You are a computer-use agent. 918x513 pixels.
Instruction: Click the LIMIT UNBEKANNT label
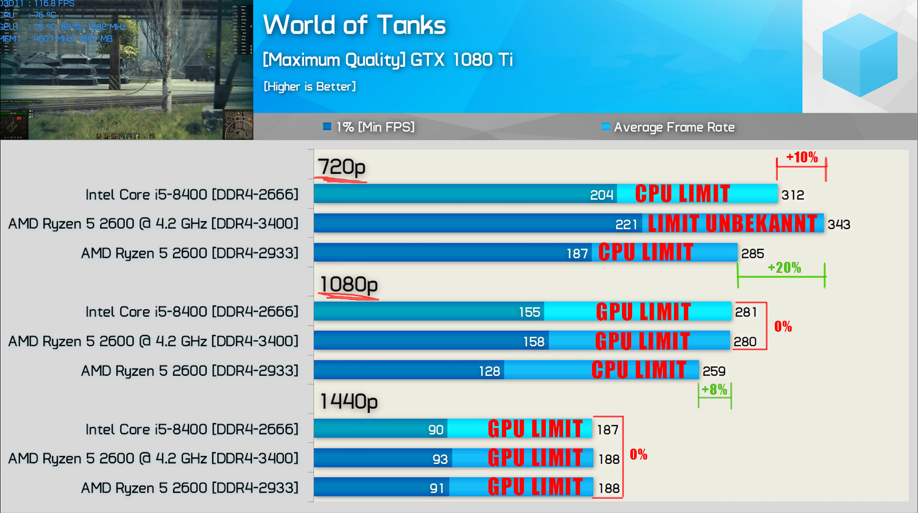[x=732, y=224]
